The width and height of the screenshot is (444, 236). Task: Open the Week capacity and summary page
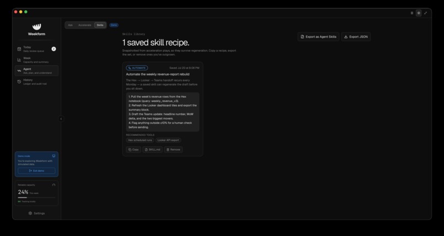[36, 60]
